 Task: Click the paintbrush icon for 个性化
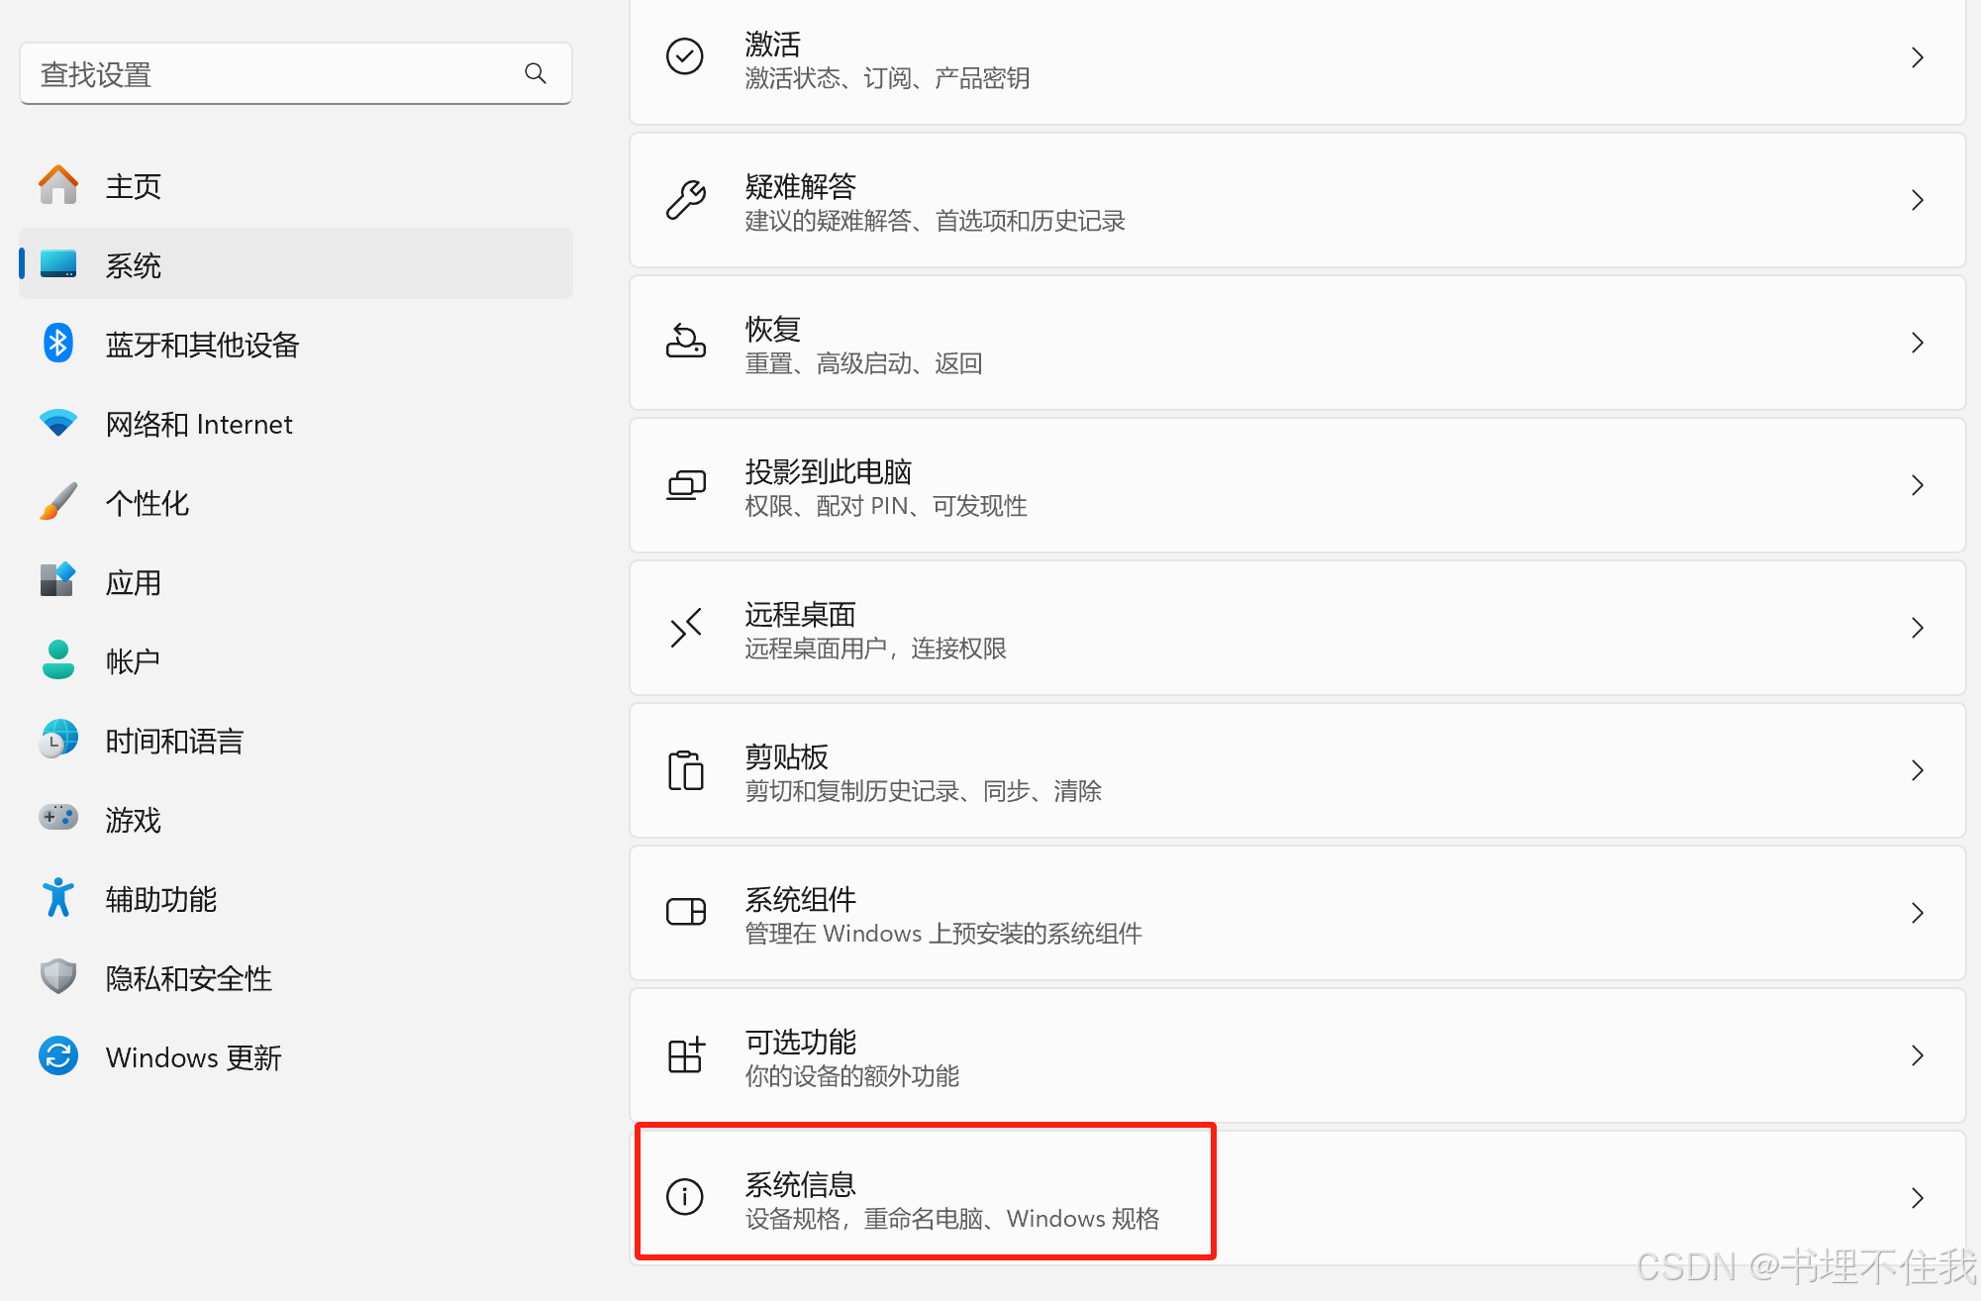click(58, 502)
